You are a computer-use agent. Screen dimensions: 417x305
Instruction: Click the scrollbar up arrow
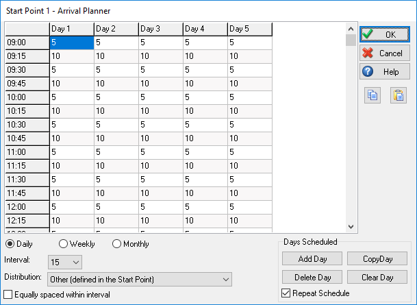(x=351, y=29)
